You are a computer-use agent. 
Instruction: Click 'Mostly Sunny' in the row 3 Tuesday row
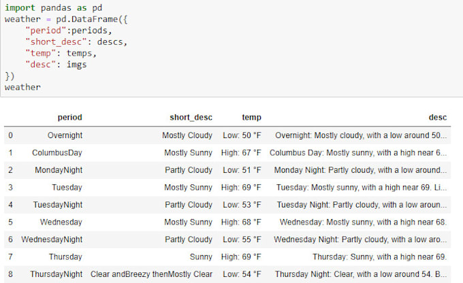(x=188, y=187)
